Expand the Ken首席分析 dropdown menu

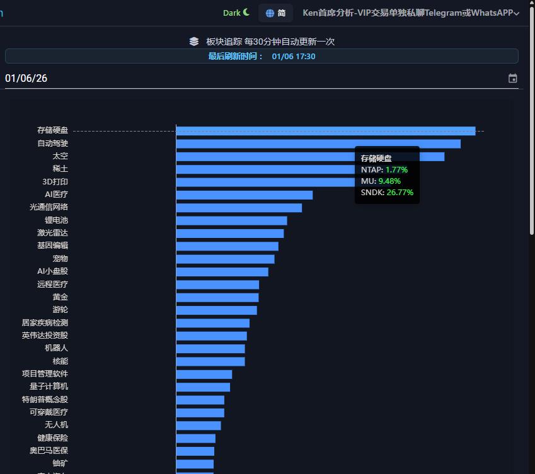(407, 13)
